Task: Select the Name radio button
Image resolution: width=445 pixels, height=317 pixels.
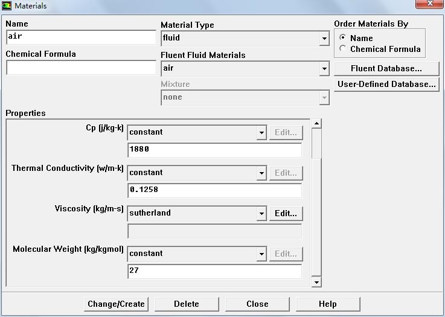Action: click(x=343, y=38)
